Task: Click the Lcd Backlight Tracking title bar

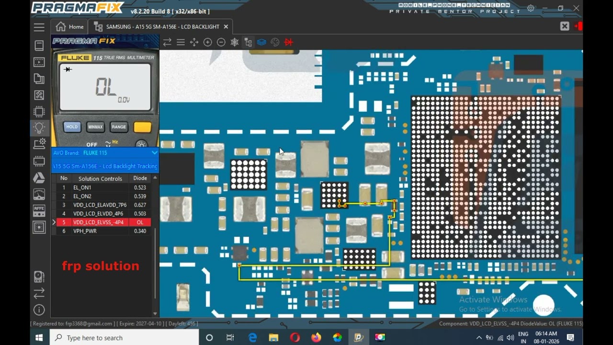Action: pos(105,166)
